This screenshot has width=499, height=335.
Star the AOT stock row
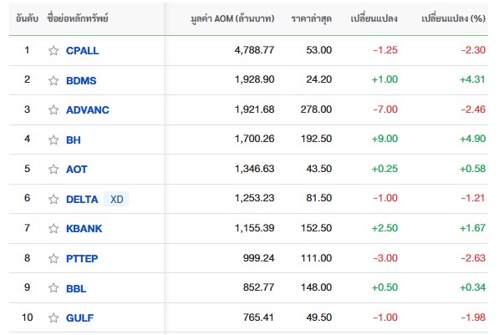click(53, 169)
